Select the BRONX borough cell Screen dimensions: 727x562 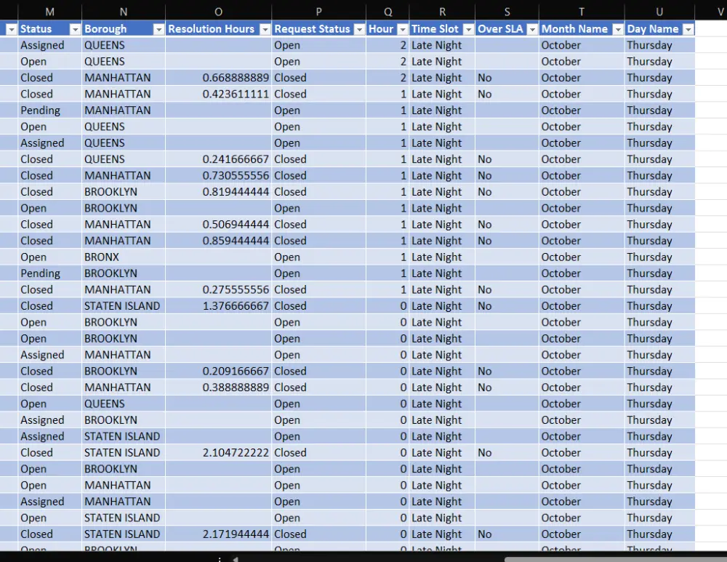click(124, 257)
